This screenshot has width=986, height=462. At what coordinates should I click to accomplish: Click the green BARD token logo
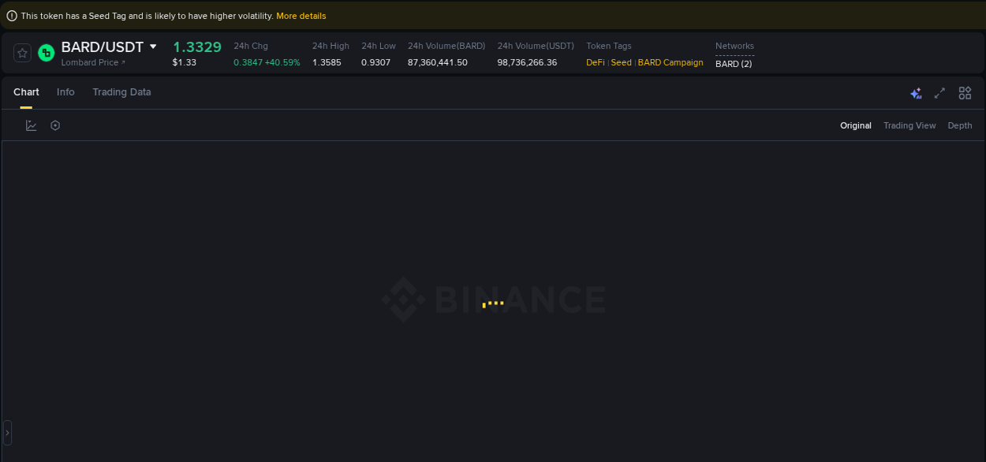click(x=45, y=53)
